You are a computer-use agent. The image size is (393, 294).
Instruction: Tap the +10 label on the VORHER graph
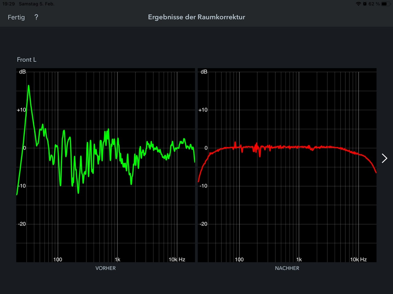(21, 110)
